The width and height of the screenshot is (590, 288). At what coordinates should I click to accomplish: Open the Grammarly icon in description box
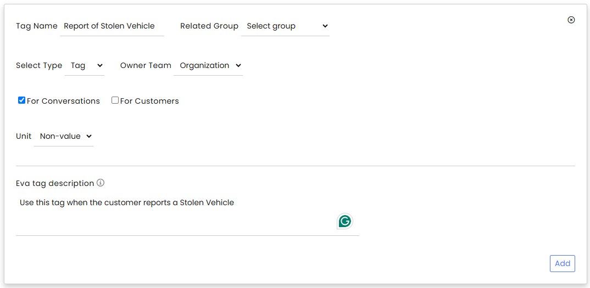pyautogui.click(x=344, y=221)
